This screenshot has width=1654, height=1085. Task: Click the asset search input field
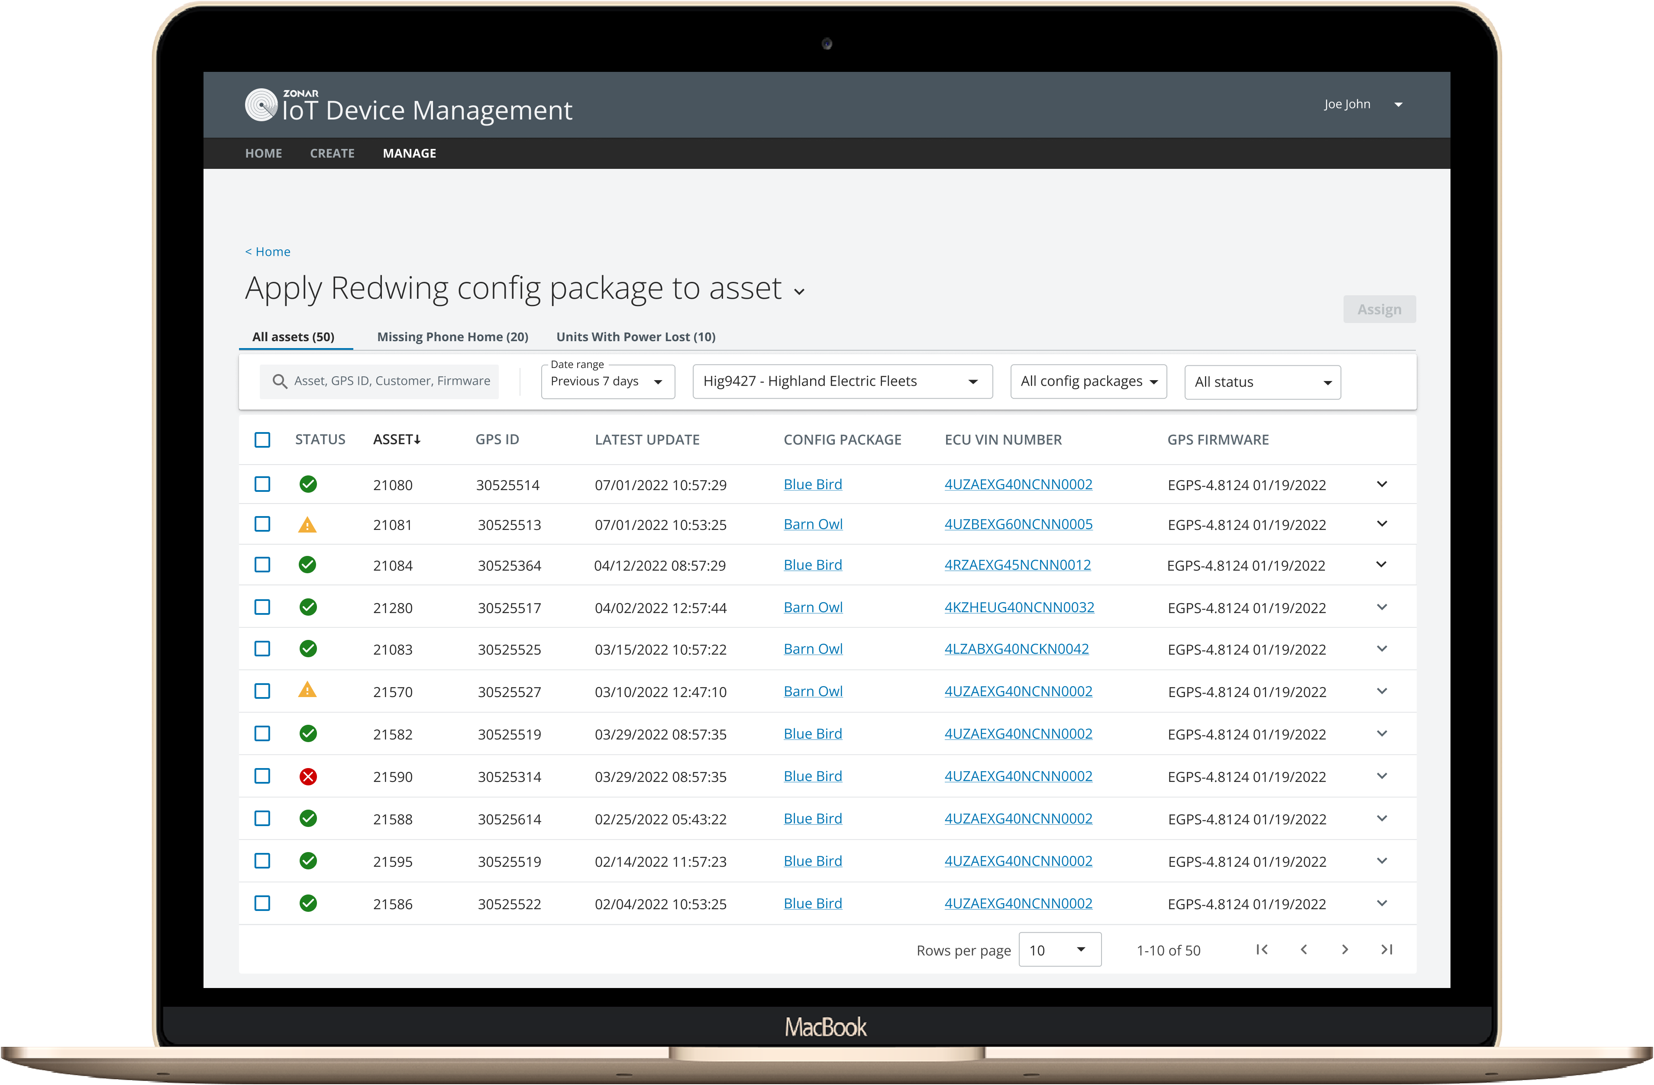379,381
